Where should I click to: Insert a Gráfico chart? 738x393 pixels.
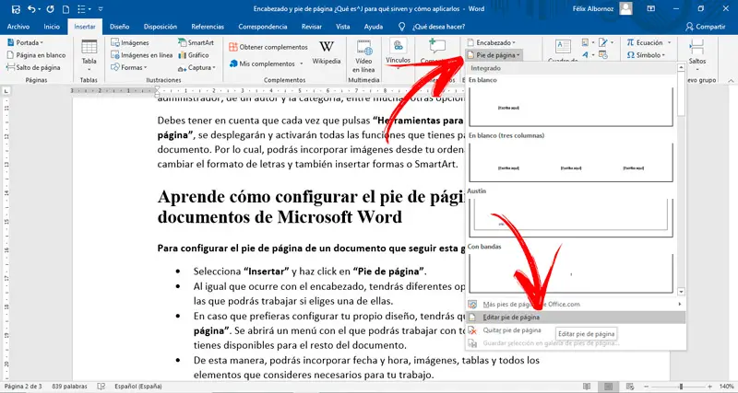194,55
